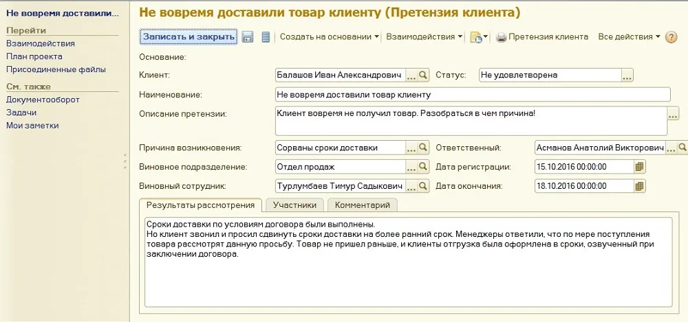
Task: Open План проекта link
Action: click(x=34, y=56)
